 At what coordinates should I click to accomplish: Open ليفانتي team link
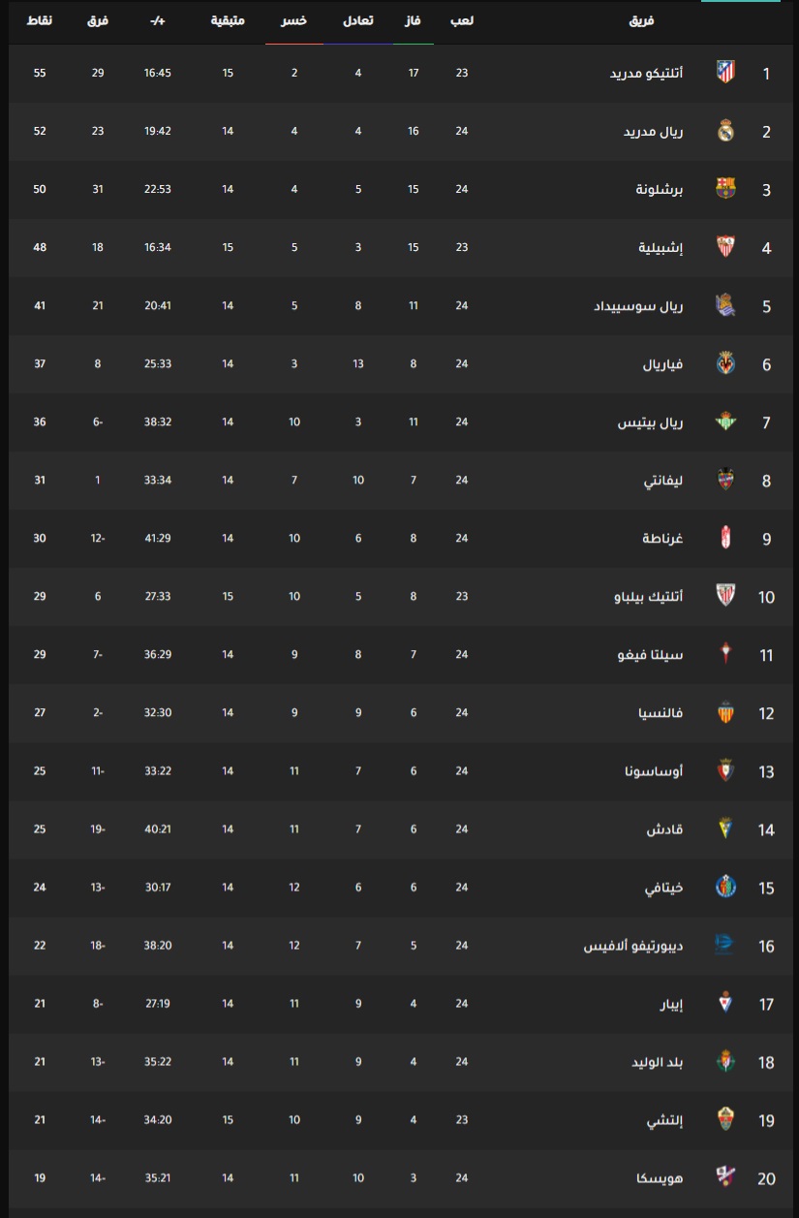(660, 481)
